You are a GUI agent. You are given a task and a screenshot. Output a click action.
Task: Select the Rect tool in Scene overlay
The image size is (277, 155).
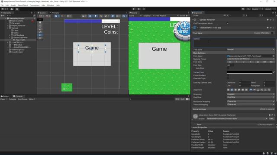[x=40, y=35]
